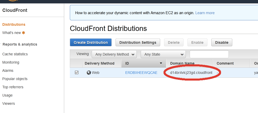Click the Disable button
The image size is (258, 113).
pos(222,42)
